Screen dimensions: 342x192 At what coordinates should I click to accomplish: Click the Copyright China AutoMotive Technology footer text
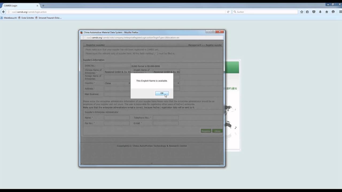click(152, 146)
